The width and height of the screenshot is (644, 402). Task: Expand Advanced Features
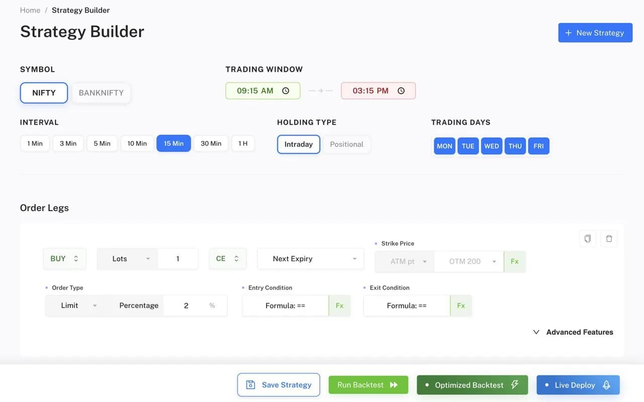(573, 332)
